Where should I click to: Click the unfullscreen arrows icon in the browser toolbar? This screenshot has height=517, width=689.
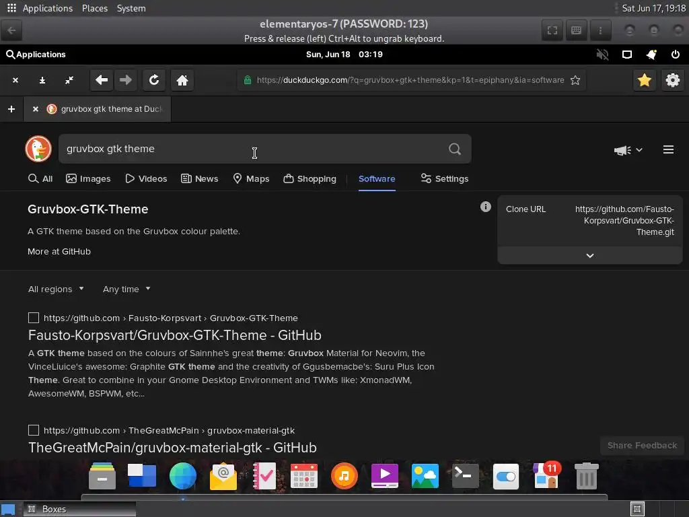69,81
